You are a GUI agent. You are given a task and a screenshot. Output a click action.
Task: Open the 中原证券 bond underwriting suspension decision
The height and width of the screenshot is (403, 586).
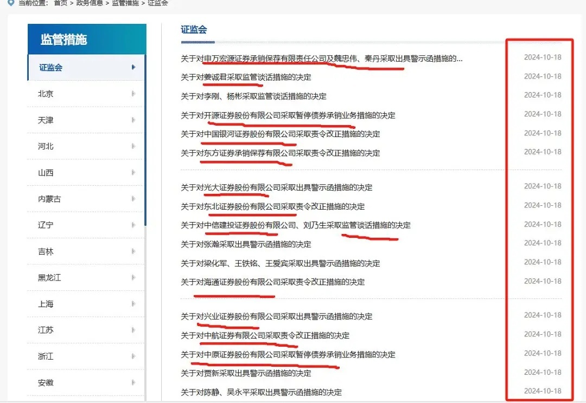pyautogui.click(x=288, y=355)
